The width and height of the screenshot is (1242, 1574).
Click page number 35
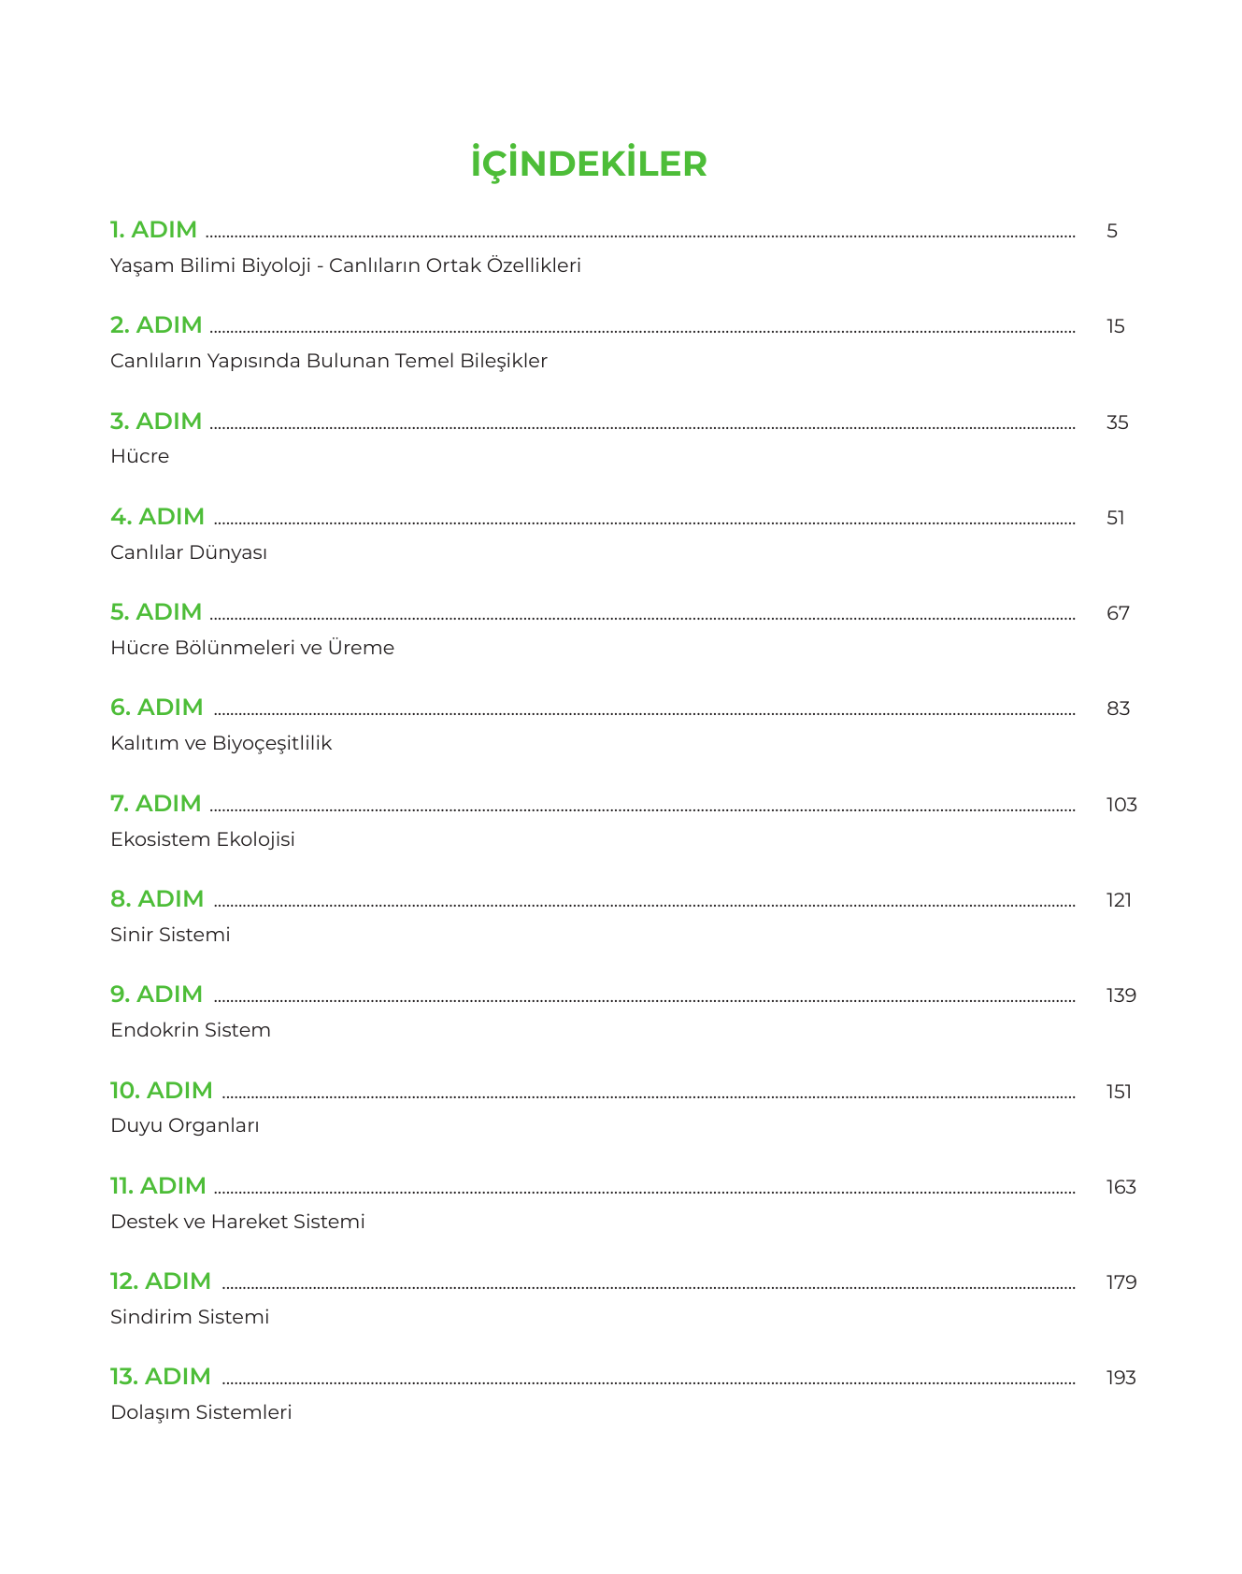(1117, 422)
